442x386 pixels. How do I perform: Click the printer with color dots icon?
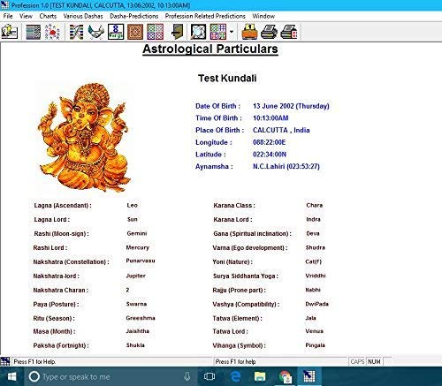(289, 32)
